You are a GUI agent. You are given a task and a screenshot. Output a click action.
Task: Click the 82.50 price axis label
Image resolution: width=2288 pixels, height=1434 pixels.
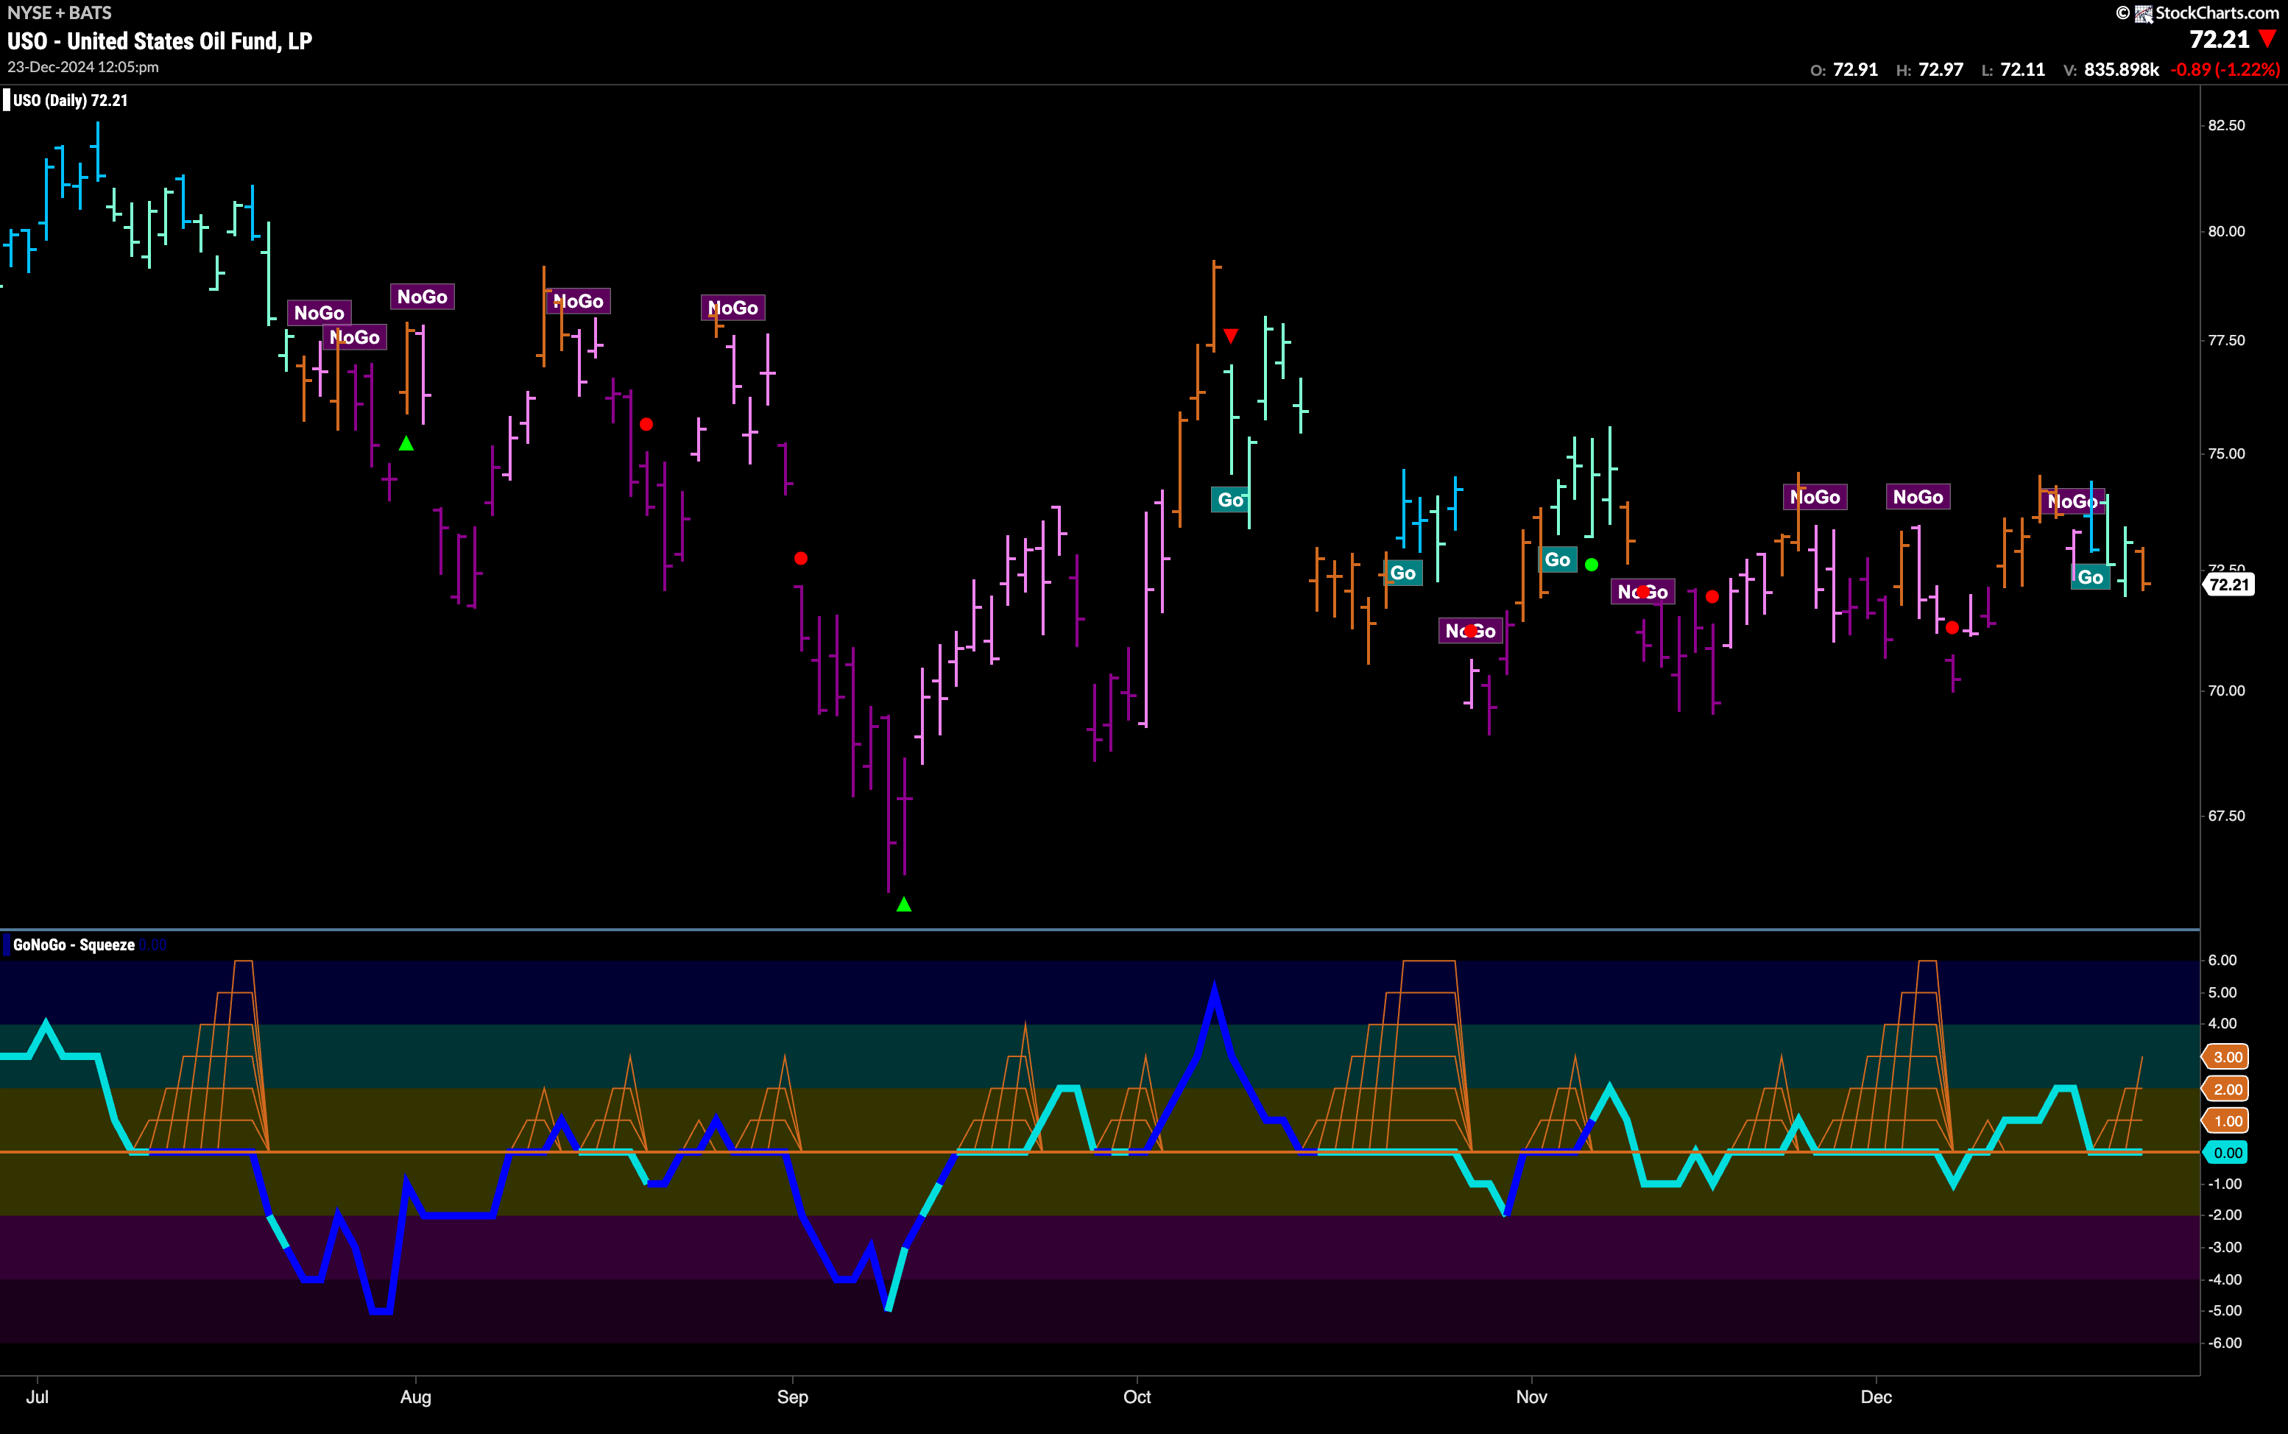pos(2225,125)
